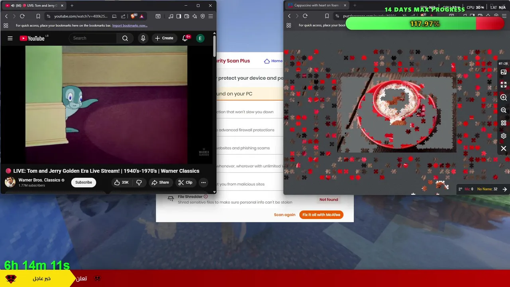The width and height of the screenshot is (510, 287).
Task: Go back in the puzzle browser window
Action: (289, 16)
